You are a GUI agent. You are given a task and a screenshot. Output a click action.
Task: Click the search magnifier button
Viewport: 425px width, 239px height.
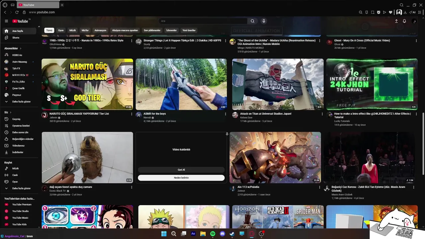(x=252, y=21)
